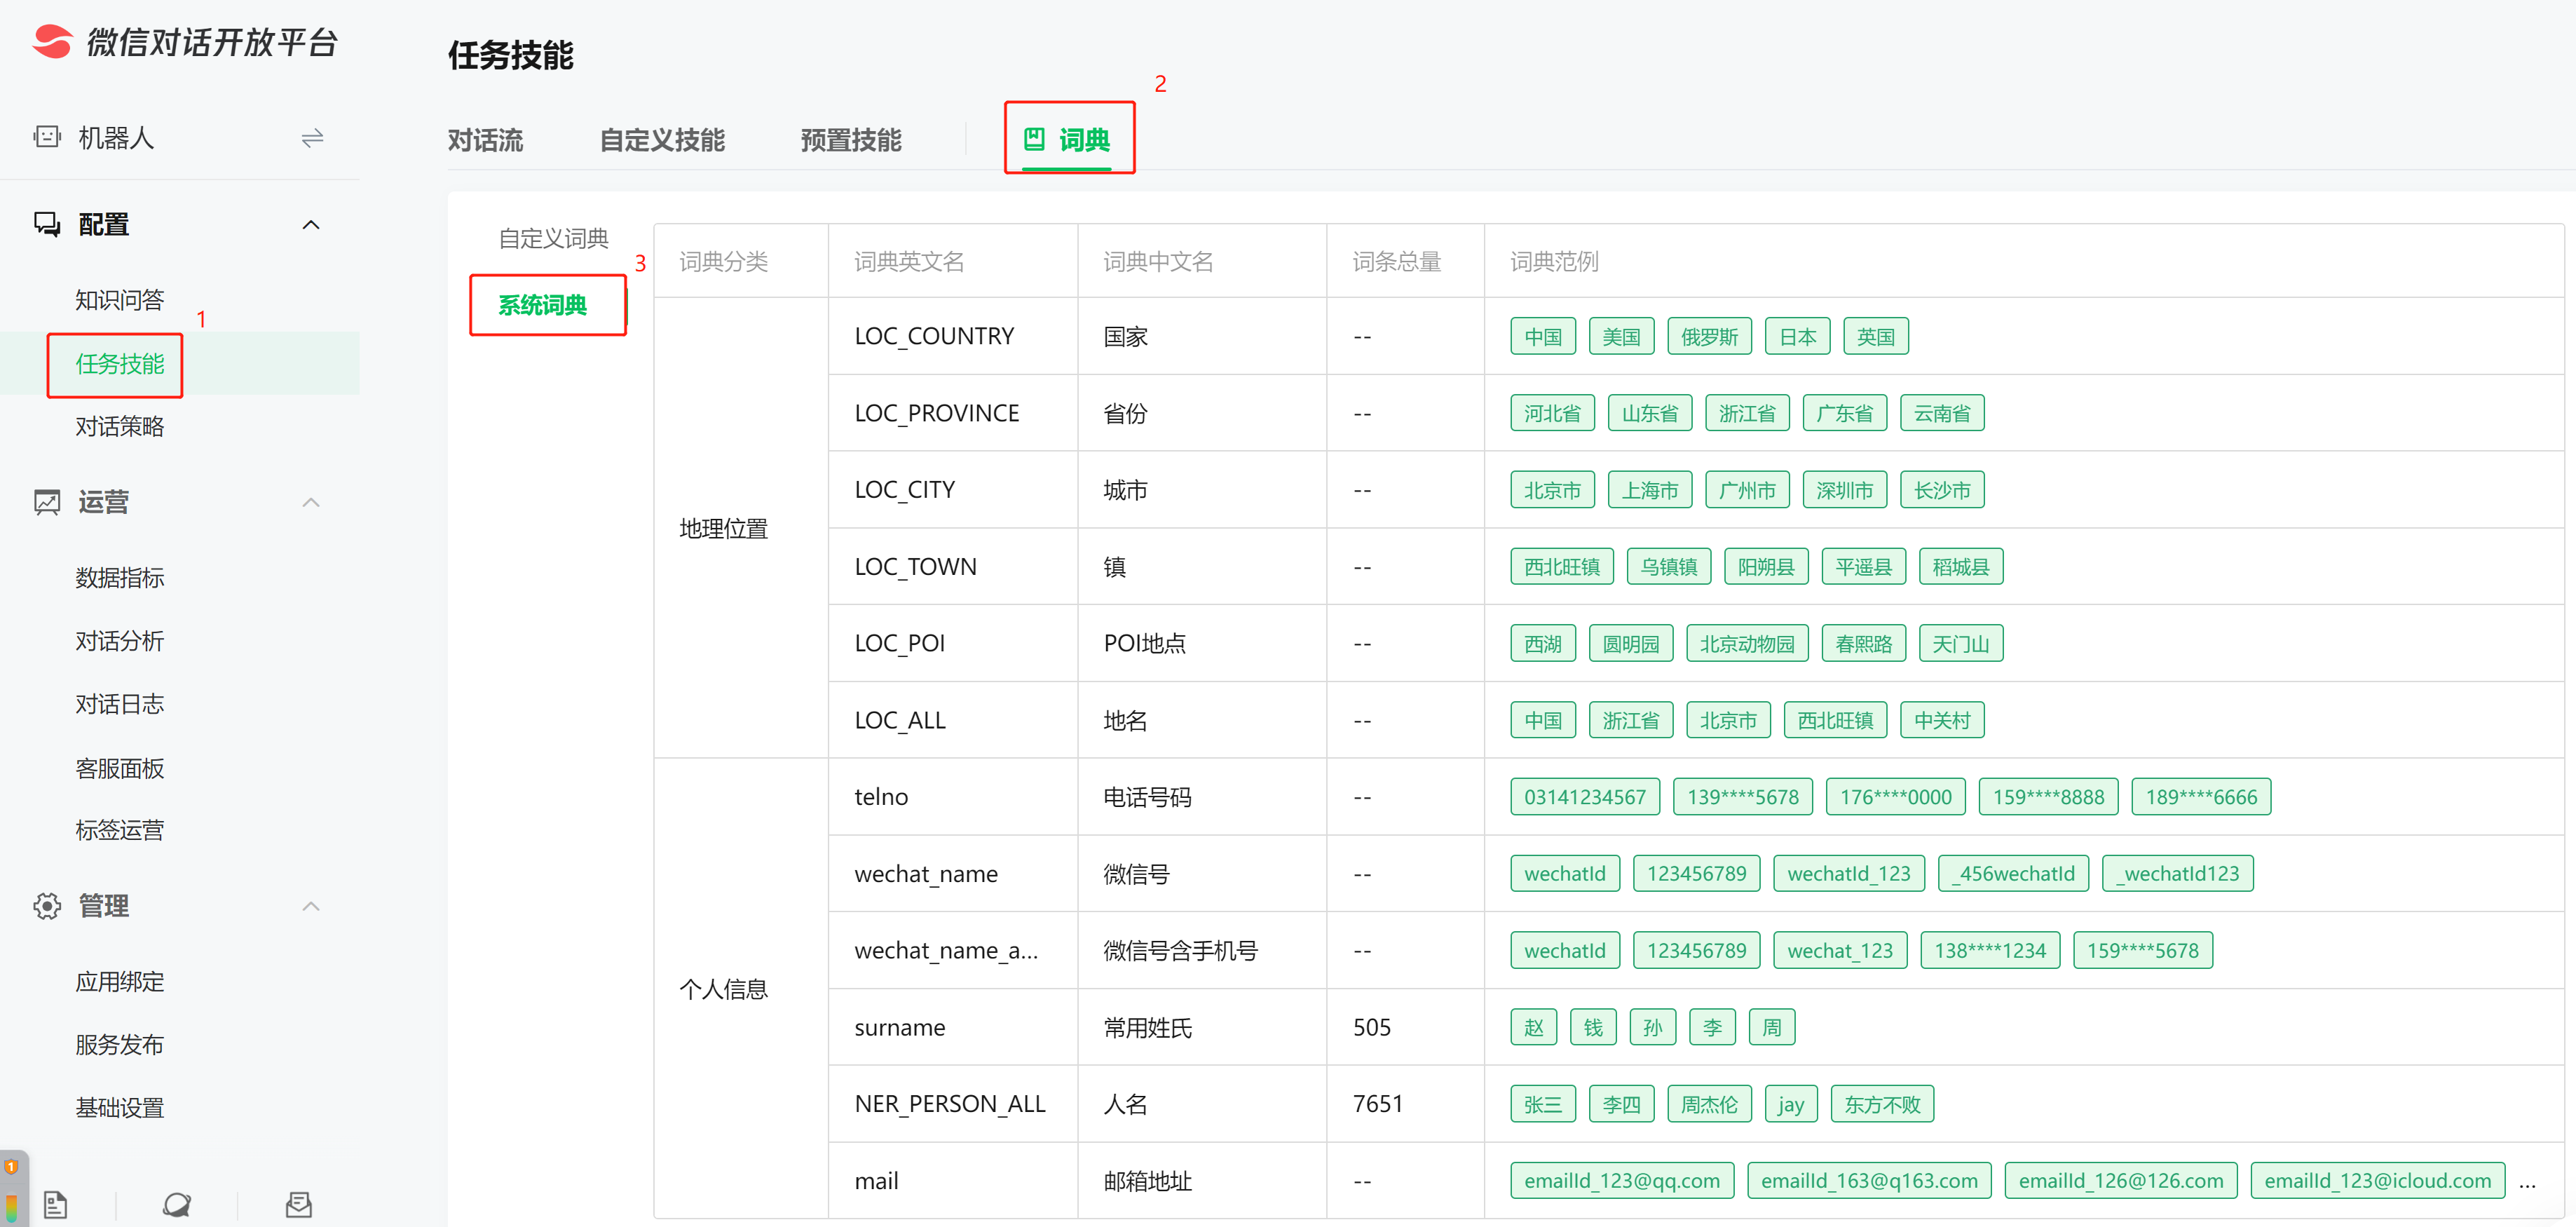Click the 03141234567 phone example tag

point(1585,797)
